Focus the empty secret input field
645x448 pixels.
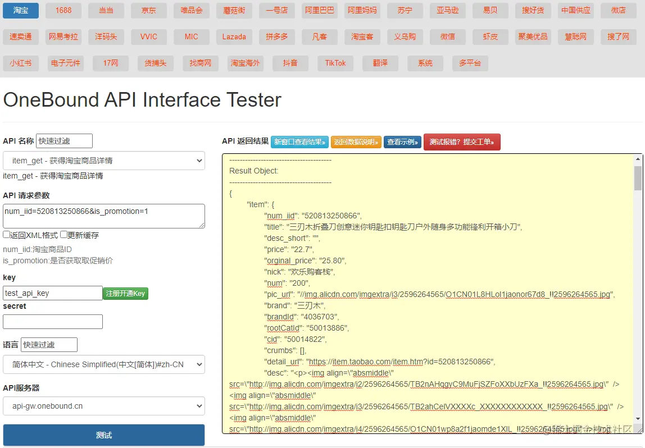coord(53,322)
